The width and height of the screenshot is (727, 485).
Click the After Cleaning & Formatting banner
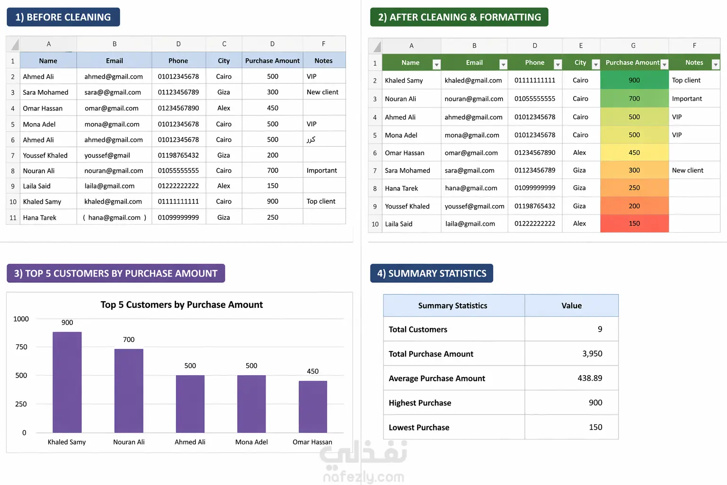point(459,17)
